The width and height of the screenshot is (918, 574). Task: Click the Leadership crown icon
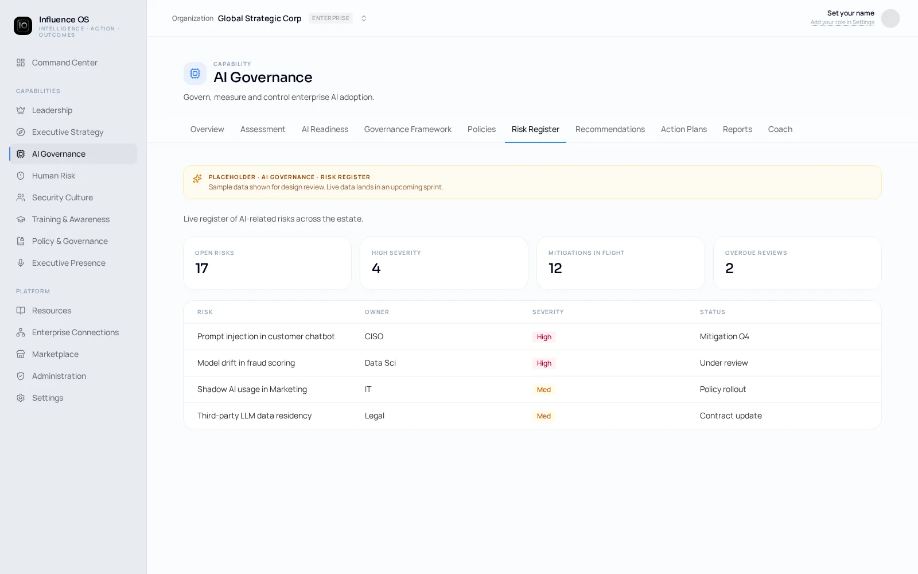pos(21,110)
